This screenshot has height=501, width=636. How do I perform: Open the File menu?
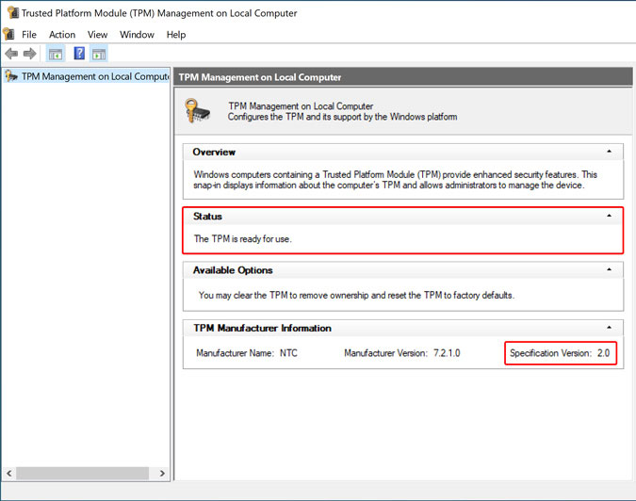(29, 35)
